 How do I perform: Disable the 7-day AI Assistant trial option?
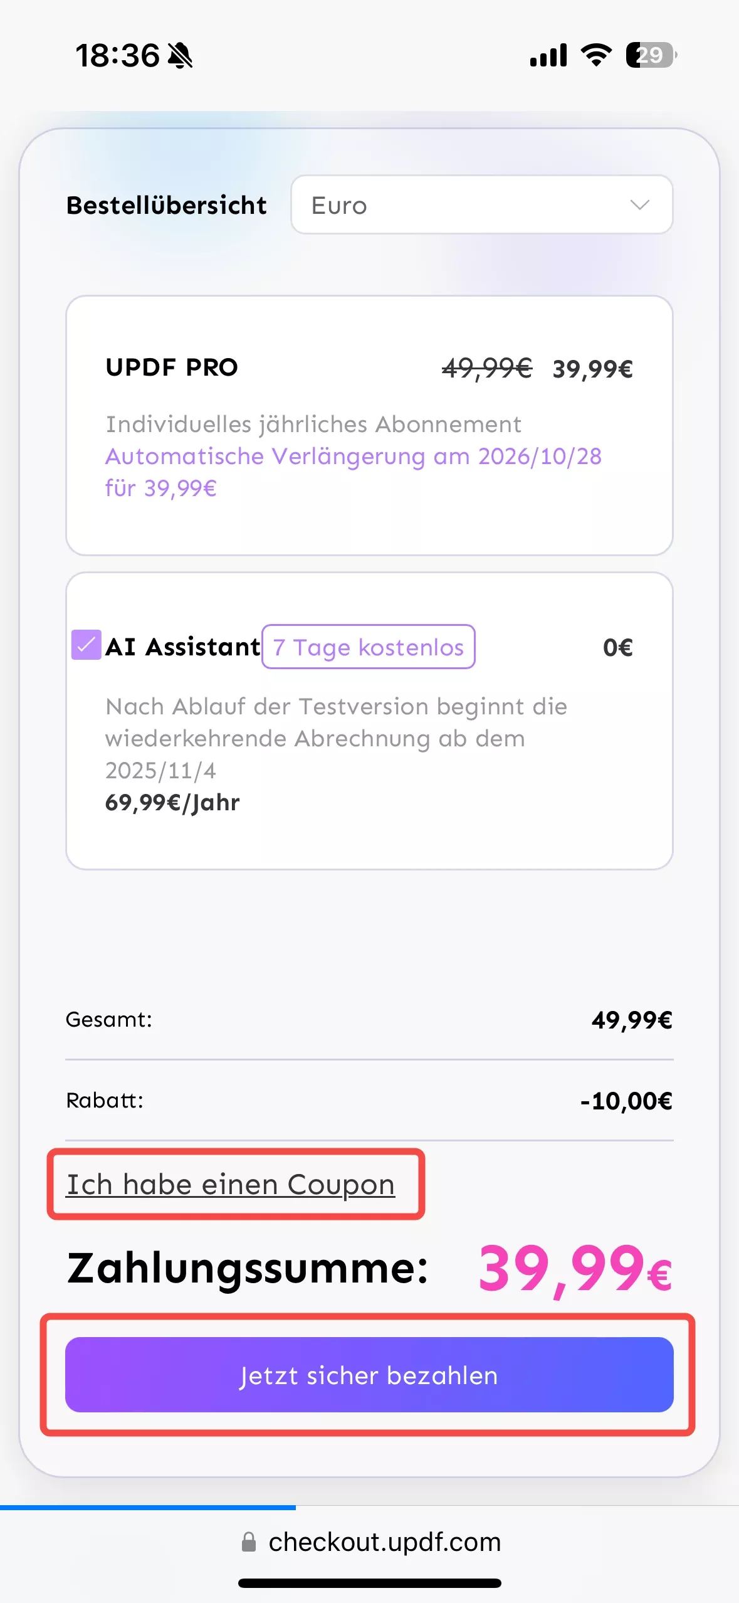[85, 645]
